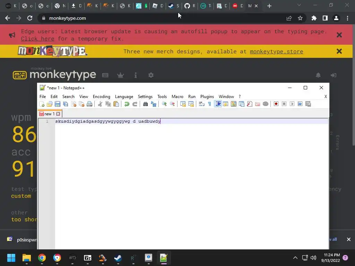Start macro recording with red dot icon

[276, 104]
